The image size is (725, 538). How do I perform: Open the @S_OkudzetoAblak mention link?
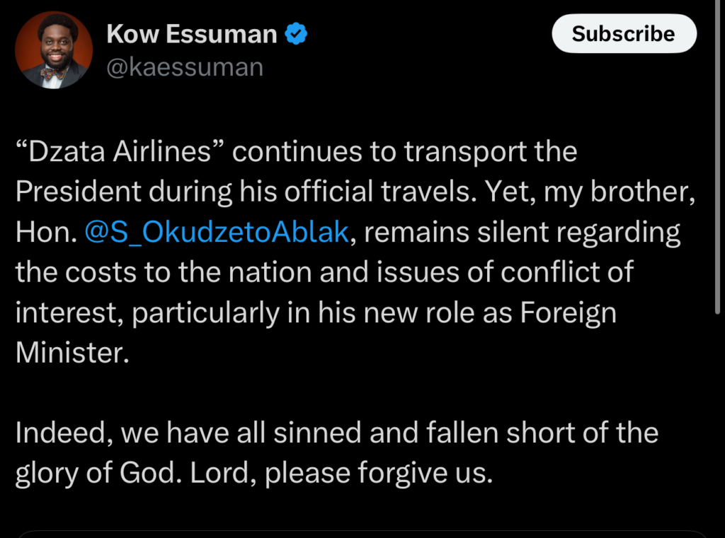217,233
